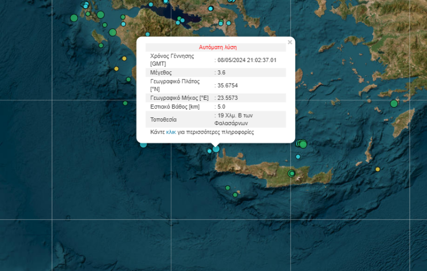This screenshot has height=271, width=427.
Task: Click the 'Μέγεθος' label
Action: tap(161, 73)
